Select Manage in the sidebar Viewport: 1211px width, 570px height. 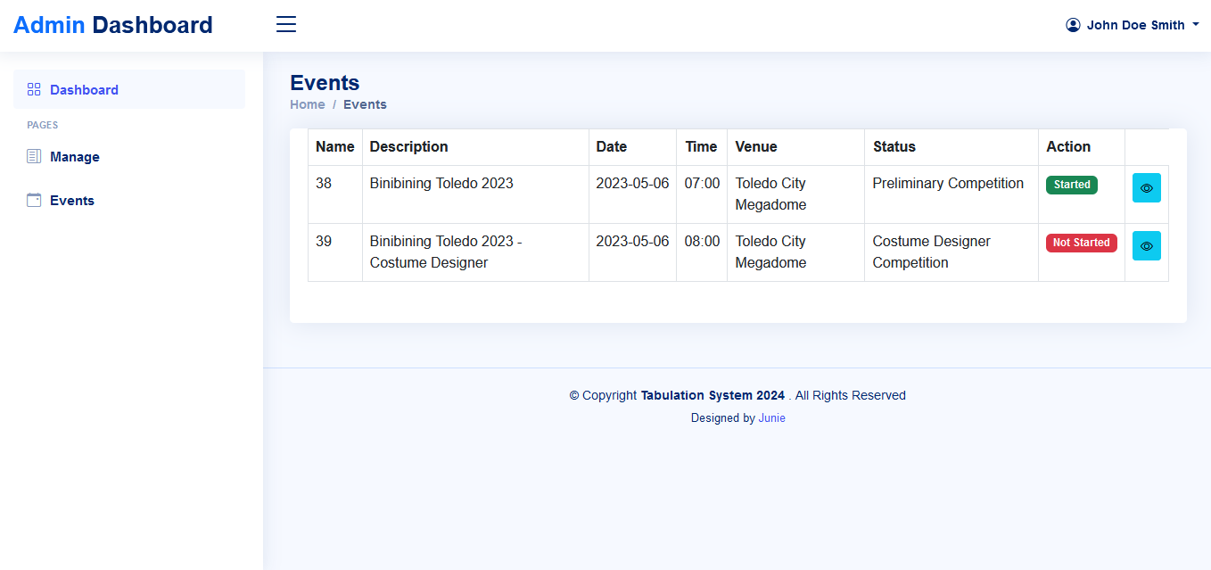pos(75,157)
